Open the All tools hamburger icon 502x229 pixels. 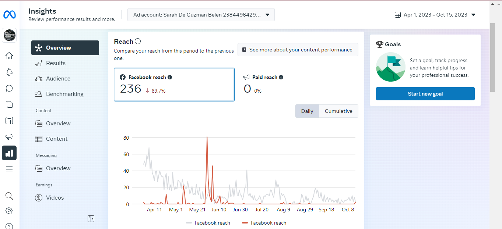click(9, 169)
